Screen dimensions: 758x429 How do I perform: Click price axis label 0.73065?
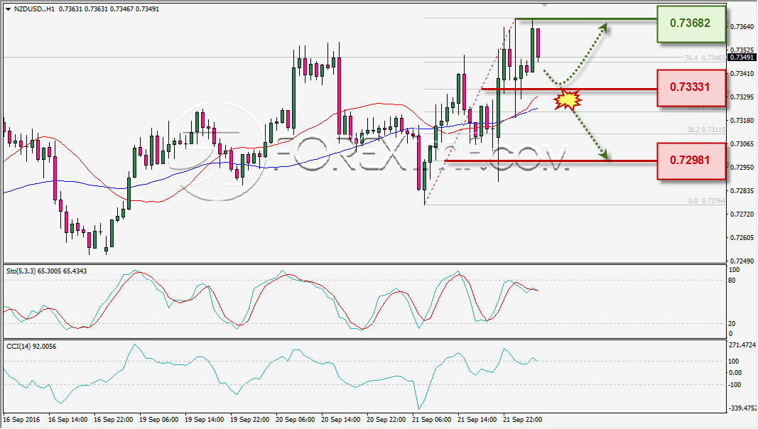tap(742, 144)
